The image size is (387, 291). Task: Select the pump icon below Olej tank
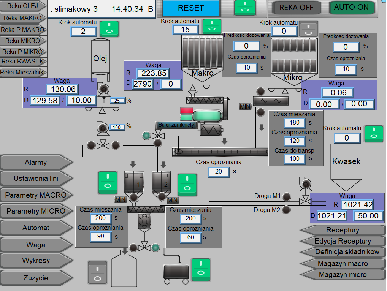click(103, 90)
